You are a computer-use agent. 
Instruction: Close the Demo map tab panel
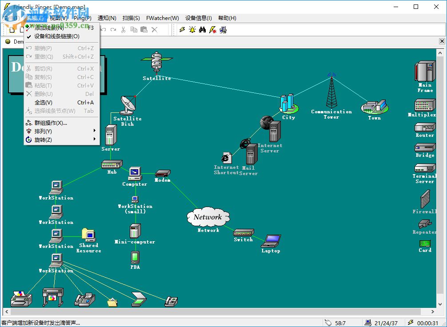(442, 41)
